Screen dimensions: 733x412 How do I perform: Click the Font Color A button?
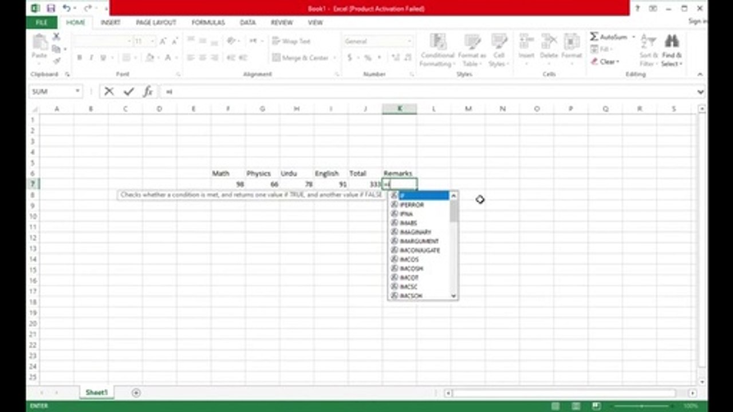[168, 58]
